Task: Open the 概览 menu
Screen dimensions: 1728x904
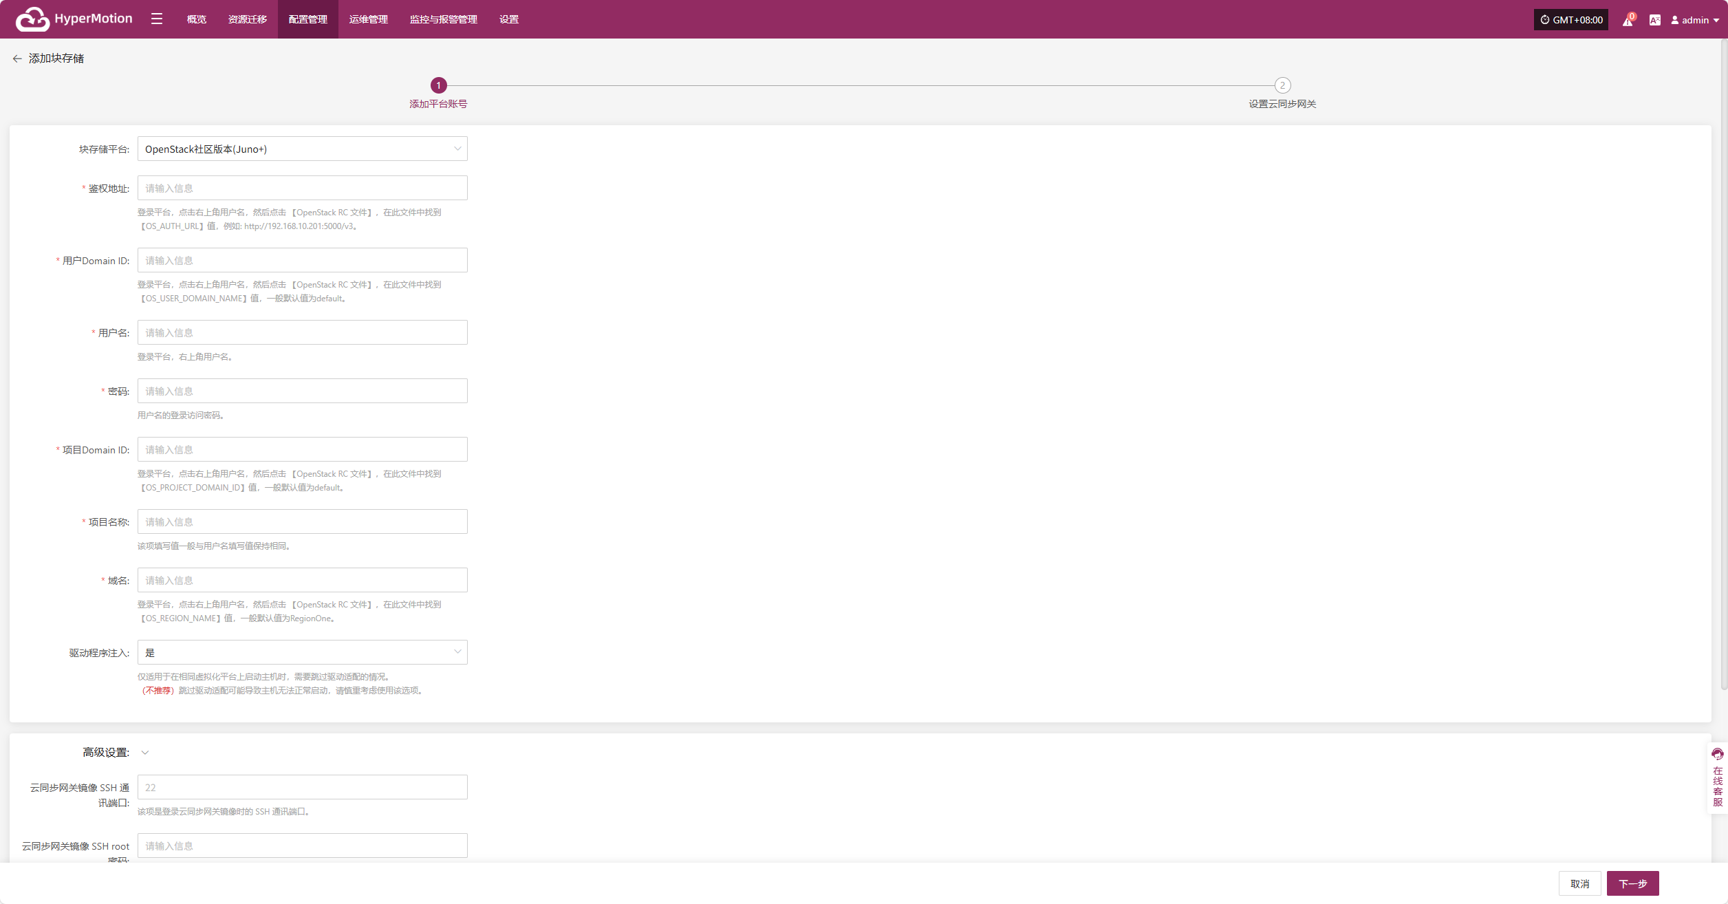Action: pyautogui.click(x=197, y=19)
